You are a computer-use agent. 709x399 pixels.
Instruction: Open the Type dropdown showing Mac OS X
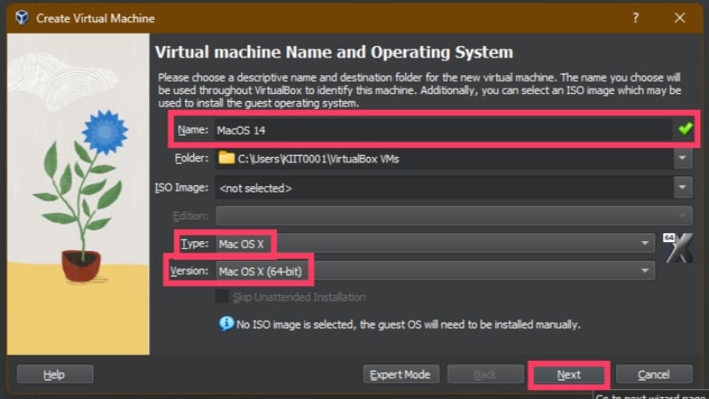(x=435, y=244)
